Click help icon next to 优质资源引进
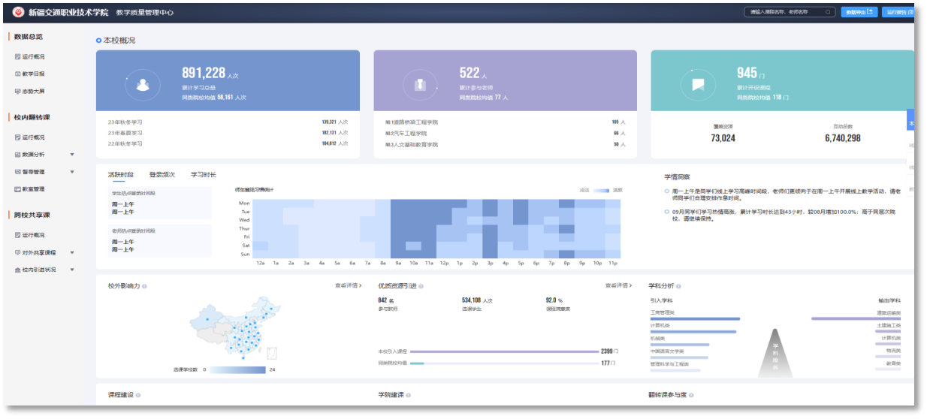 click(x=421, y=286)
